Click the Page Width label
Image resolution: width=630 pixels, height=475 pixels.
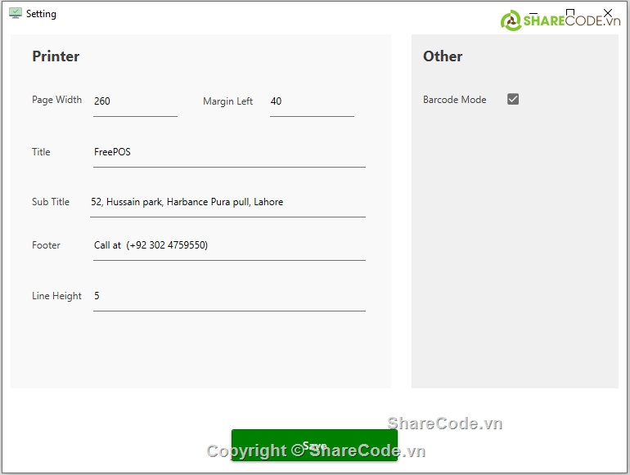pos(56,100)
